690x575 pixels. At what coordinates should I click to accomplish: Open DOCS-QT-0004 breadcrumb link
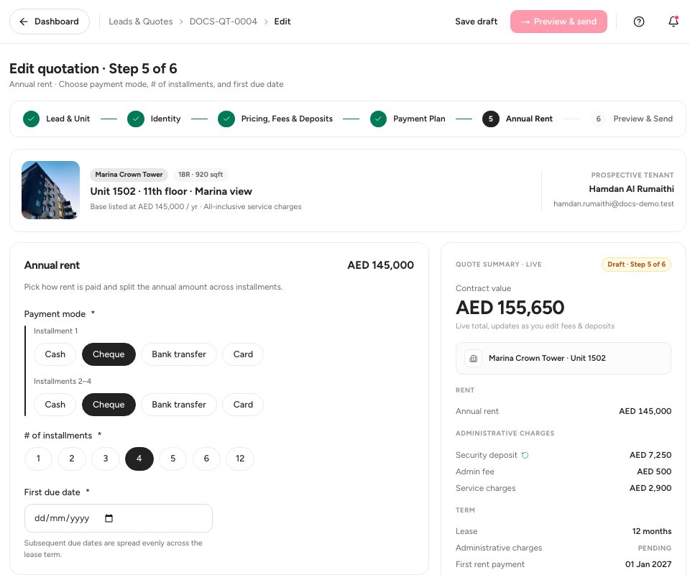pyautogui.click(x=223, y=22)
